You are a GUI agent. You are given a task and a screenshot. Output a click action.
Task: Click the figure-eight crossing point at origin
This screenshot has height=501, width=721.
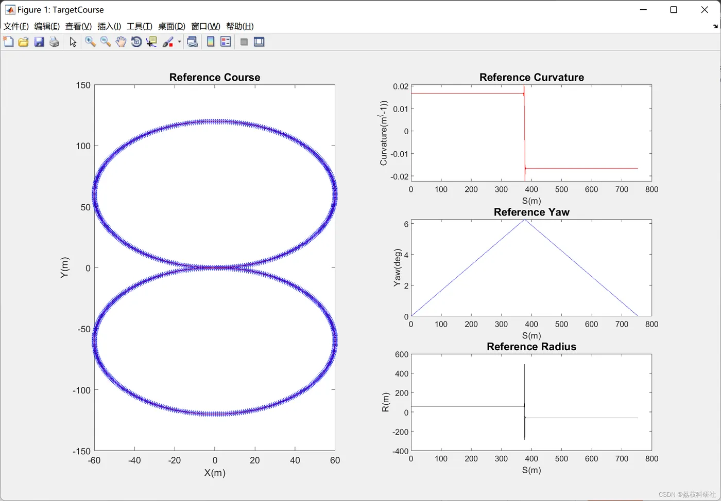click(x=215, y=267)
